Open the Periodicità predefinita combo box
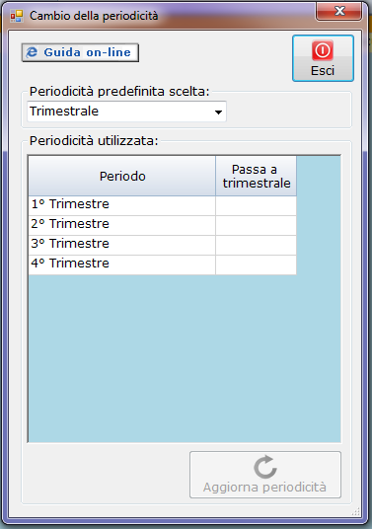Image resolution: width=372 pixels, height=529 pixels. click(x=126, y=112)
